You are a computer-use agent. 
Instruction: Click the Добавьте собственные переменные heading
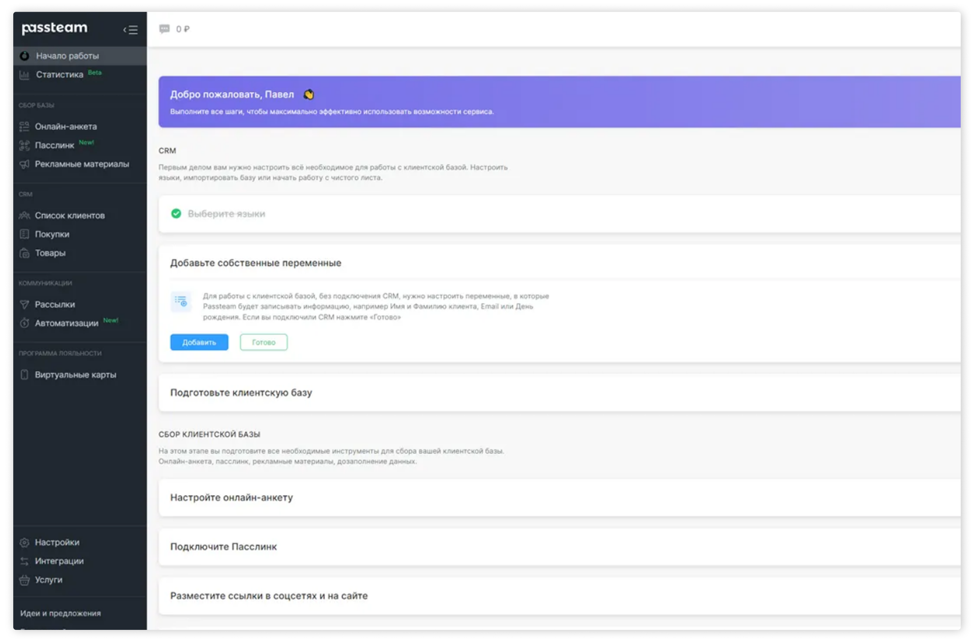(x=256, y=263)
